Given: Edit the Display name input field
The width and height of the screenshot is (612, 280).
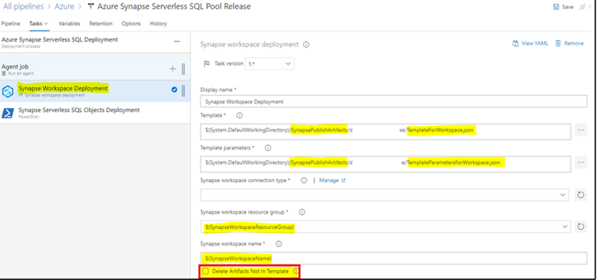Looking at the screenshot, I should (x=394, y=102).
